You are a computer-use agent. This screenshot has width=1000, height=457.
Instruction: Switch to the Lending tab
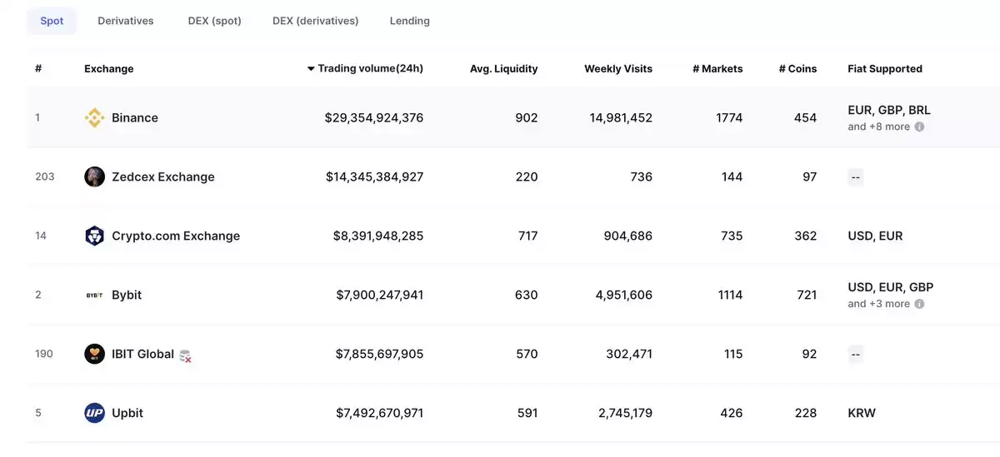coord(410,21)
